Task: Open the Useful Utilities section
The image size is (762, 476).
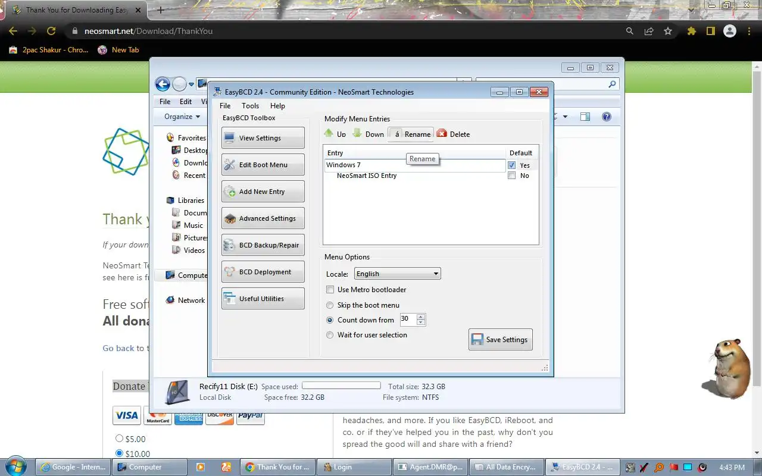Action: [263, 299]
